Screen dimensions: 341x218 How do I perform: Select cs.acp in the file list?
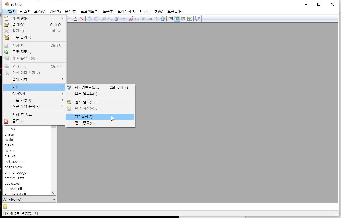tap(9, 134)
